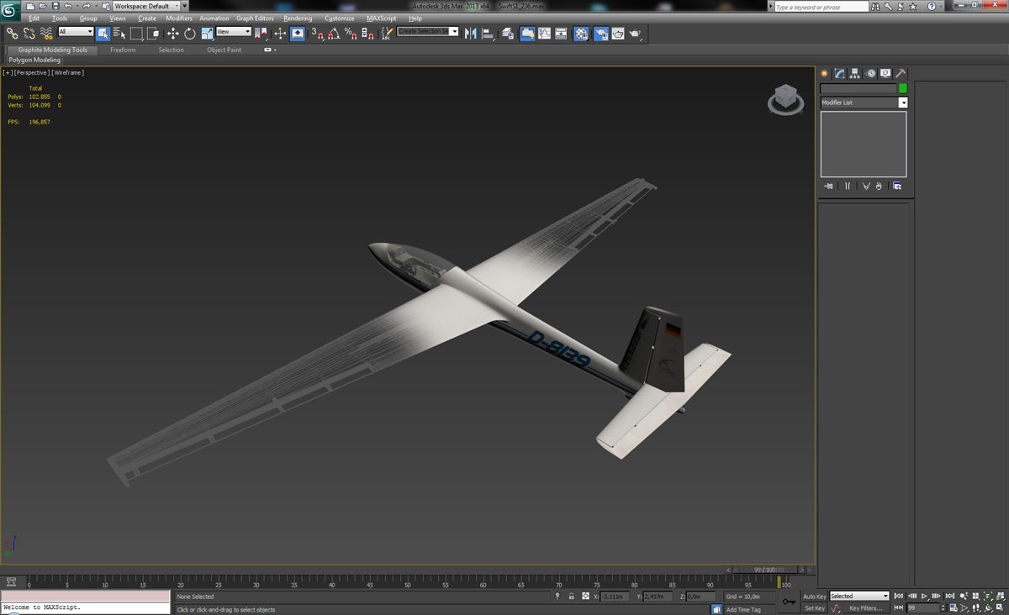Click the green object color swatch

click(903, 88)
